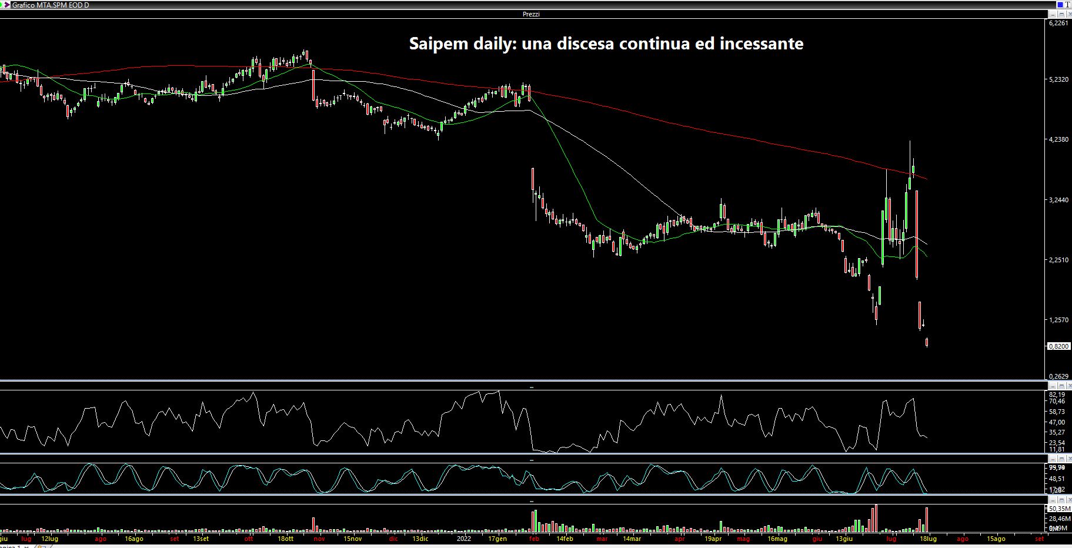The width and height of the screenshot is (1072, 548).
Task: Click the 16ago date marker
Action: pyautogui.click(x=133, y=539)
